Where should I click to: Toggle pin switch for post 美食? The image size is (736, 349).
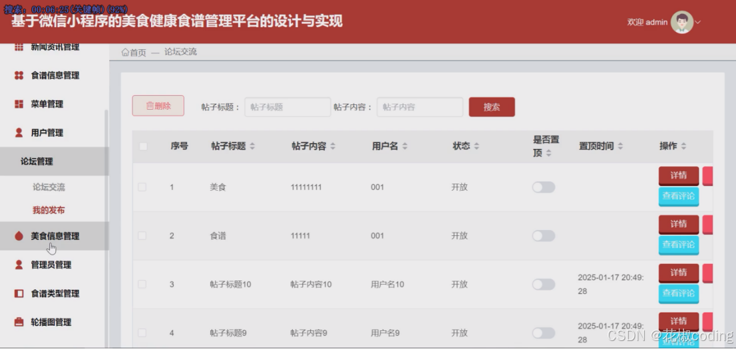(544, 187)
